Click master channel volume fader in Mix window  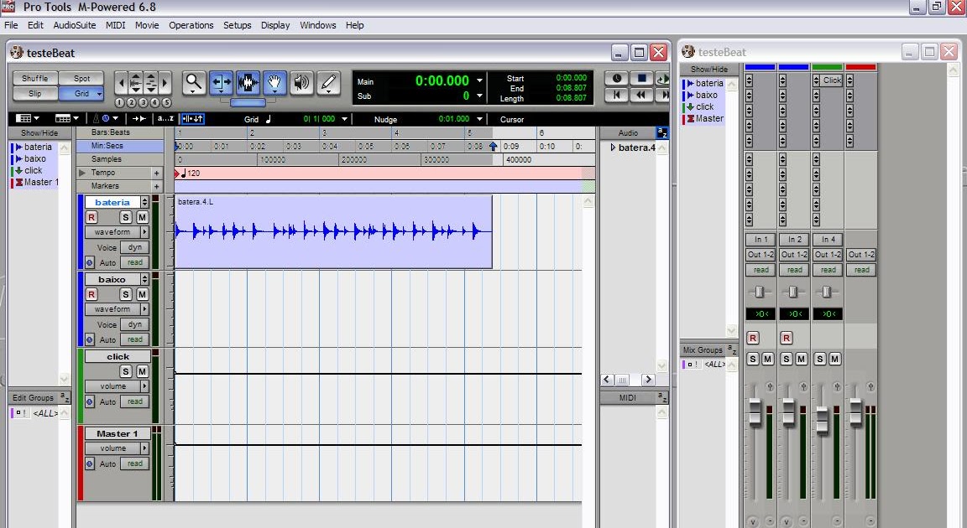pyautogui.click(x=855, y=412)
